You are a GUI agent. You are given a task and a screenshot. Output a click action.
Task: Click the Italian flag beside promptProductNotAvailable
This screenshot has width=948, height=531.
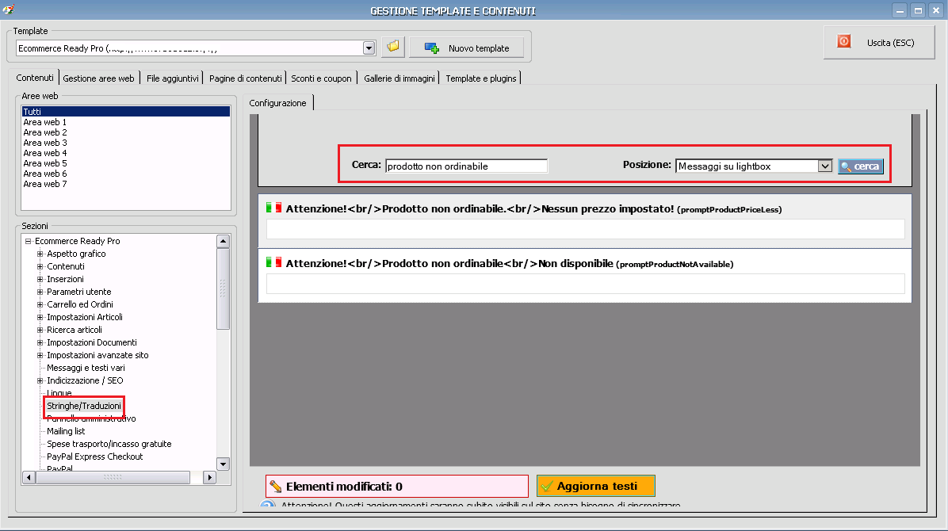(274, 262)
